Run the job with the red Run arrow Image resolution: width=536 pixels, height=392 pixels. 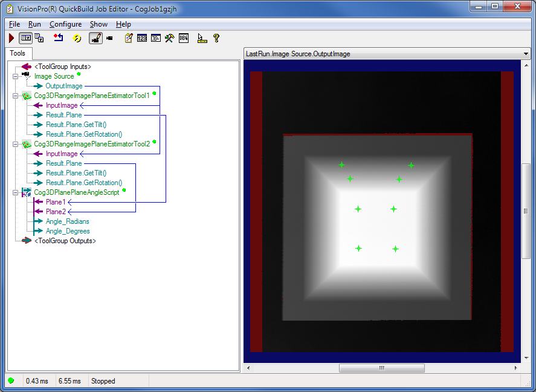[11, 38]
